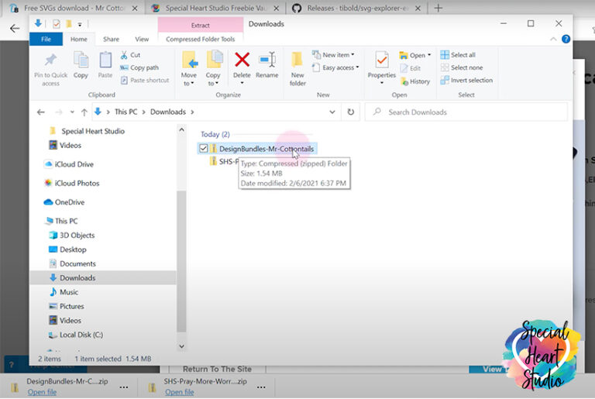View file History
595x399 pixels.
pyautogui.click(x=415, y=81)
